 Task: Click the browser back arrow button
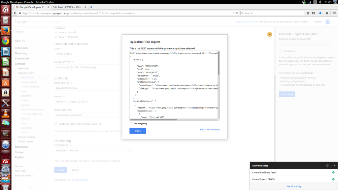[x=15, y=13]
